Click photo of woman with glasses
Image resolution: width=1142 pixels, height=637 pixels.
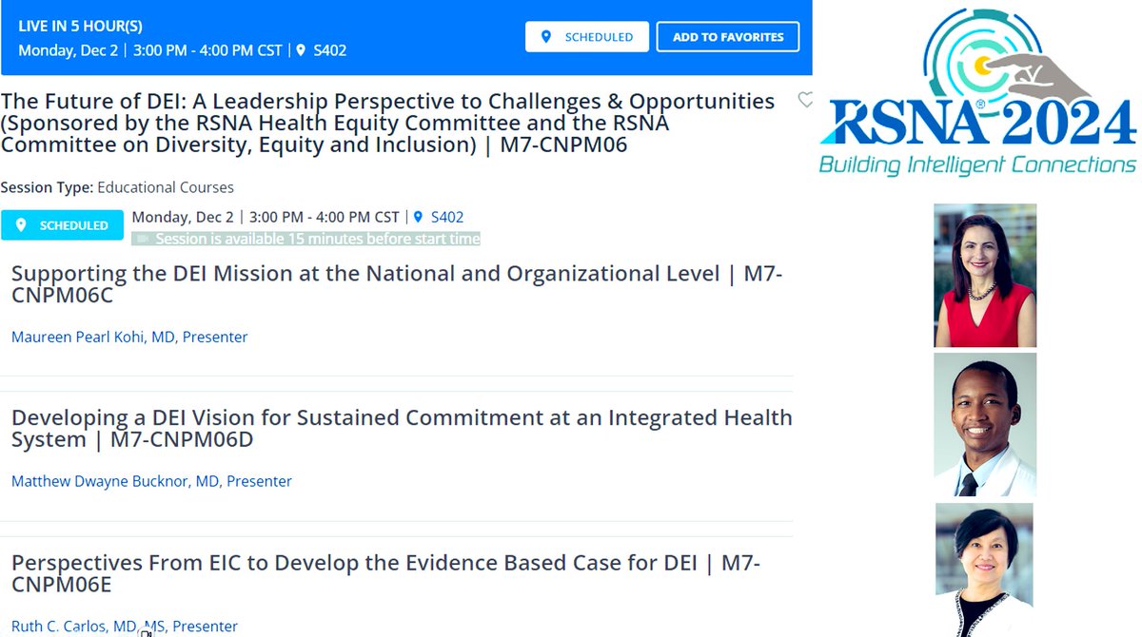coord(985,569)
